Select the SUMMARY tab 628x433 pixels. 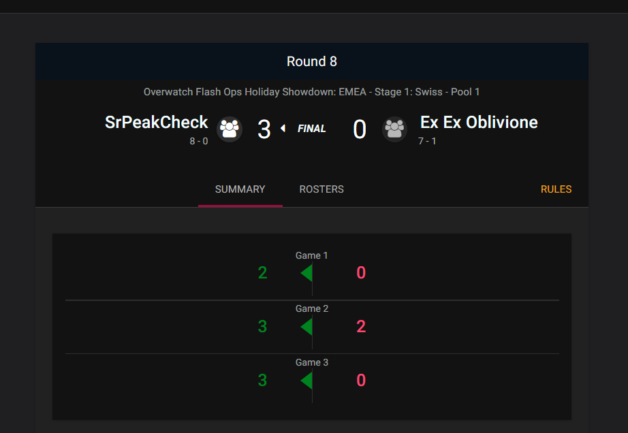[x=240, y=189]
